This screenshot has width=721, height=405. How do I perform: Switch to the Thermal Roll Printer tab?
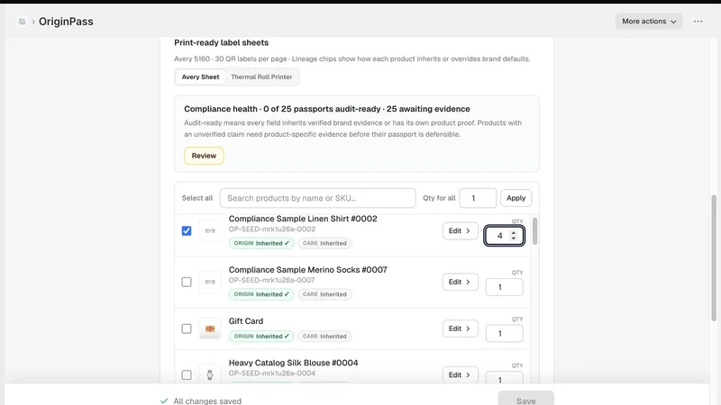coord(261,77)
